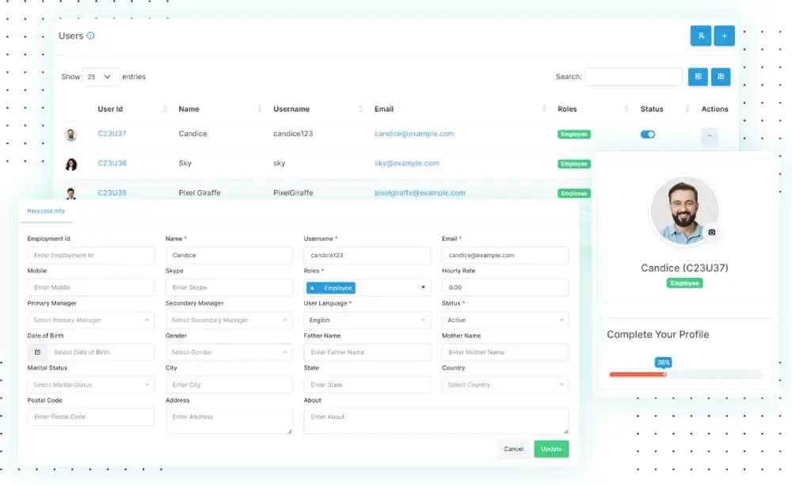Remove the Employee role chip with the x icon
The width and height of the screenshot is (792, 486).
[x=311, y=287]
